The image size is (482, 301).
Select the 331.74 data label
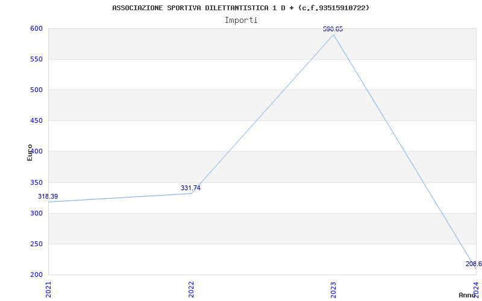coord(190,188)
